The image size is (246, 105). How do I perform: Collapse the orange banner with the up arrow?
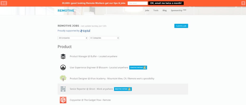coord(243,3)
